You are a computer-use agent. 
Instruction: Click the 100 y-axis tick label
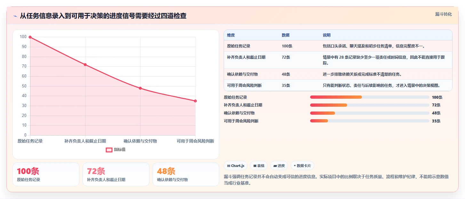23,37
